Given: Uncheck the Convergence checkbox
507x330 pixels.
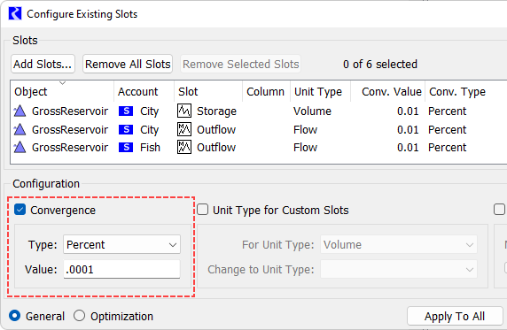Looking at the screenshot, I should coord(19,210).
